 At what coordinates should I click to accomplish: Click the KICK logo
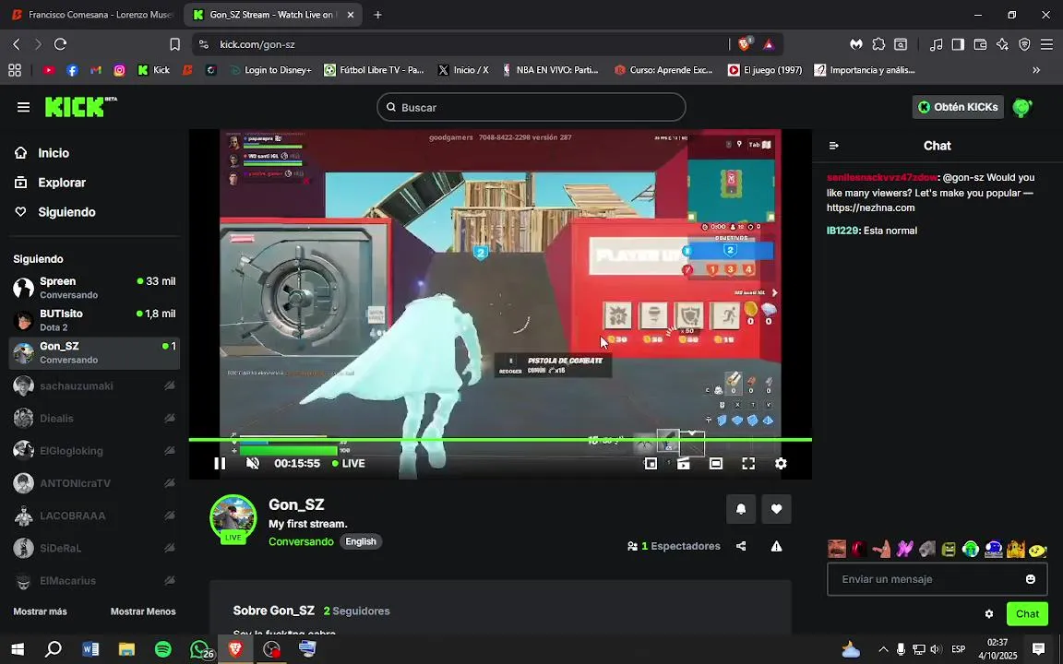coord(80,107)
